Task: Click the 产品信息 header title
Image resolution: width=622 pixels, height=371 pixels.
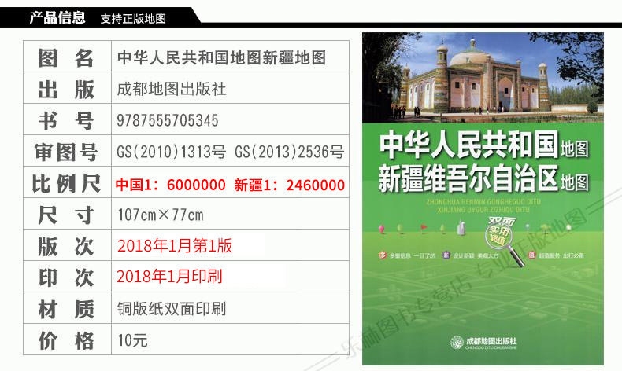Action: [x=57, y=18]
